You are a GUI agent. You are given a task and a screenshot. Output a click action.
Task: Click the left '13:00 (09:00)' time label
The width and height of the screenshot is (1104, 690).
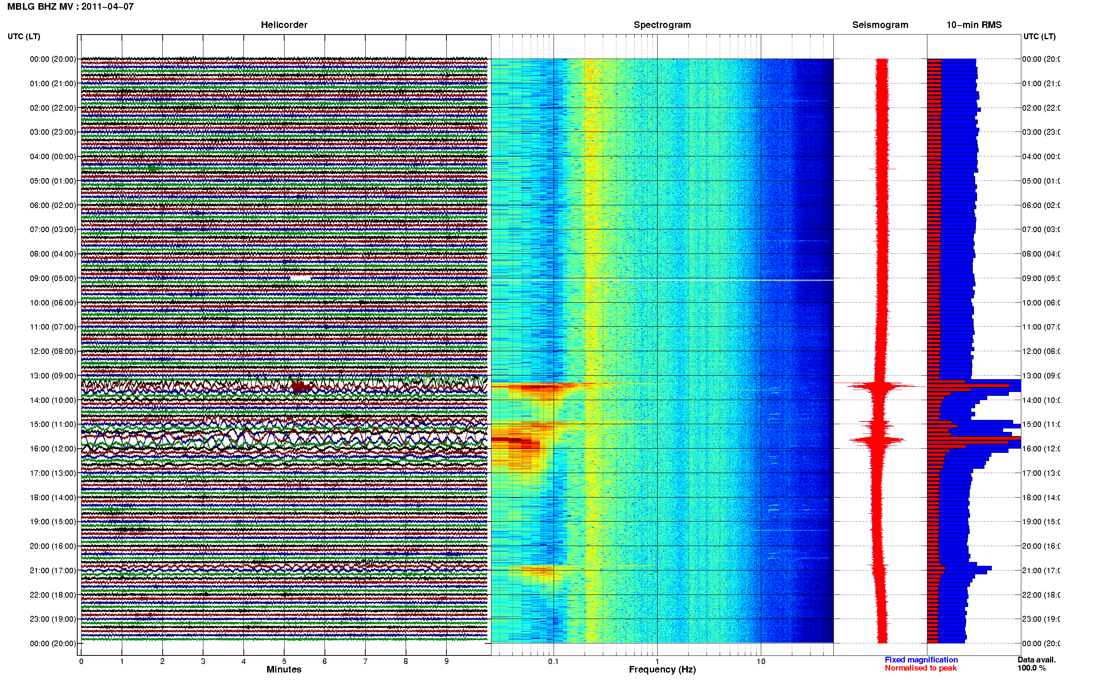click(x=53, y=376)
